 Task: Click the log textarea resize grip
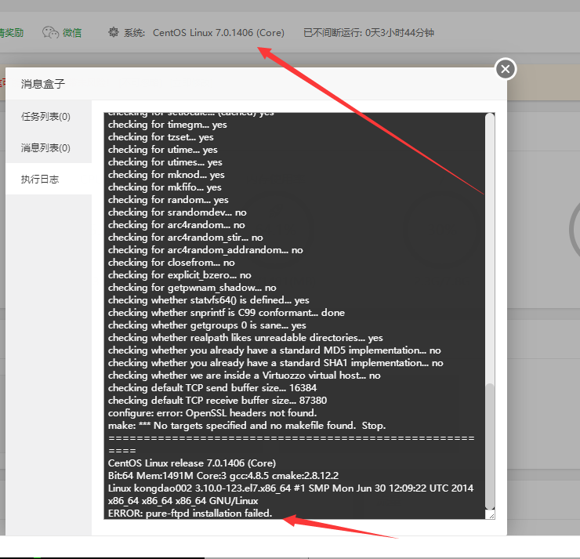[491, 515]
